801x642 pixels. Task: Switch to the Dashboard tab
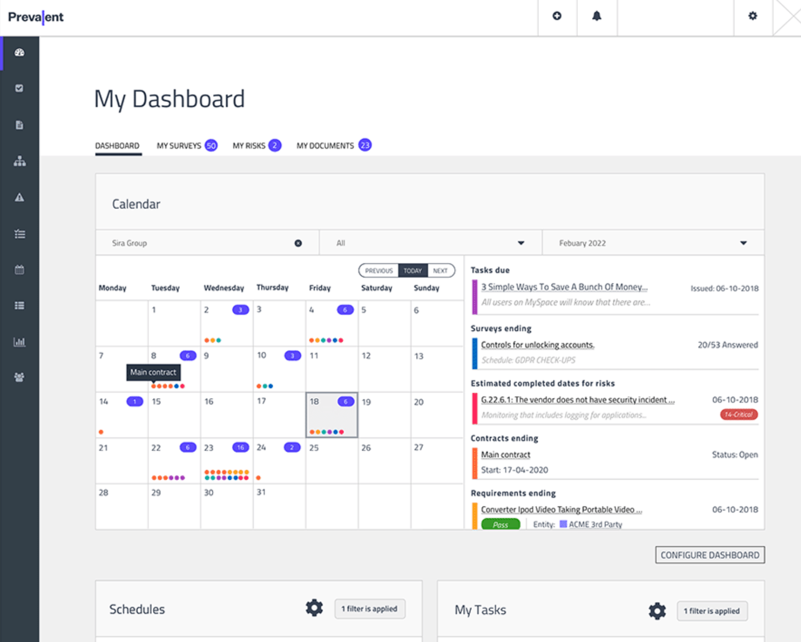click(x=117, y=146)
